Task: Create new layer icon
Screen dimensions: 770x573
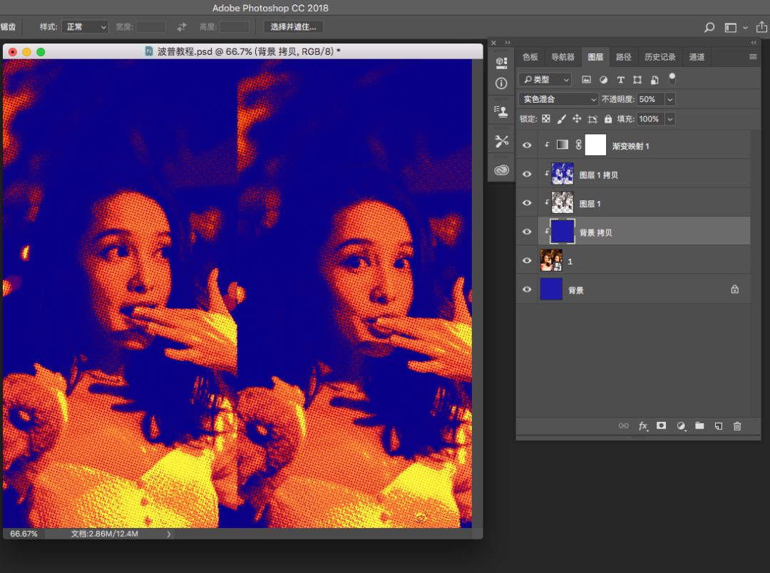Action: tap(719, 425)
